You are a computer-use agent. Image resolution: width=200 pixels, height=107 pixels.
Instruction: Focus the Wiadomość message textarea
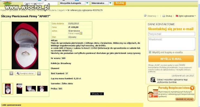(x=172, y=44)
